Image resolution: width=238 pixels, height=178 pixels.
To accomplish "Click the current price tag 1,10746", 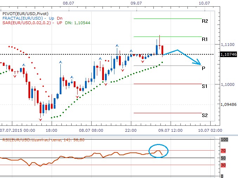I will [228, 54].
